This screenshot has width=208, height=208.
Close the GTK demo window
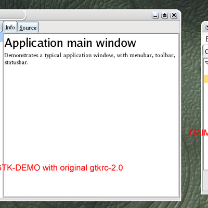174,16
